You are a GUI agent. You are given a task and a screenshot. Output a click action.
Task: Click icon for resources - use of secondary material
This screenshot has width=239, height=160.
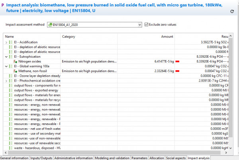pyautogui.click(x=11, y=133)
